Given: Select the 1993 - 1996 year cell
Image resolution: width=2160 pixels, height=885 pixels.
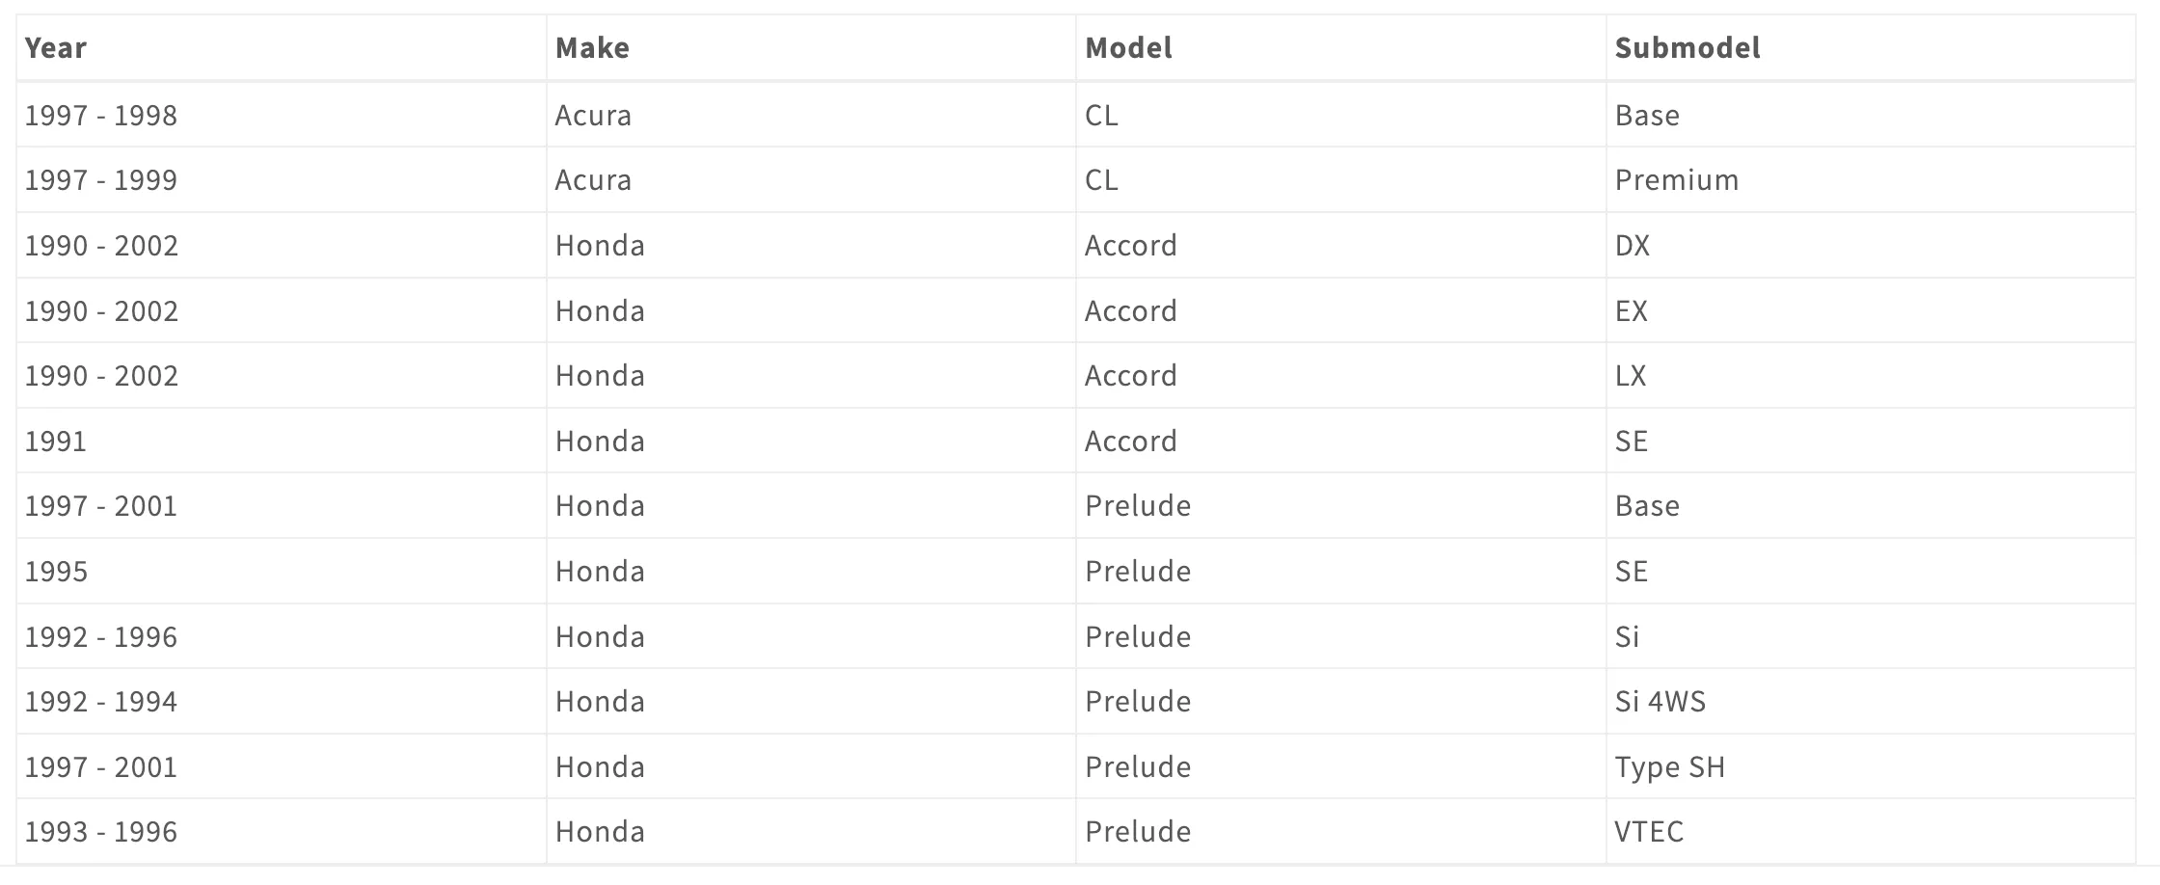Looking at the screenshot, I should [101, 832].
